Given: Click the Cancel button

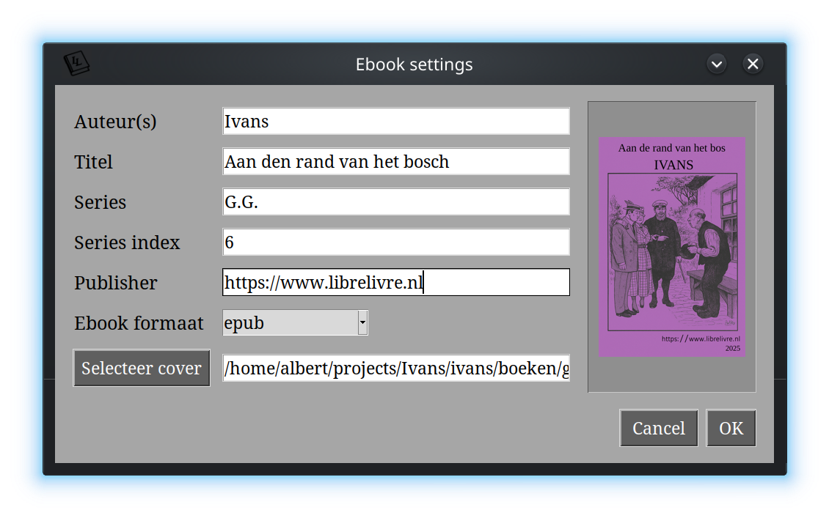Looking at the screenshot, I should (659, 428).
